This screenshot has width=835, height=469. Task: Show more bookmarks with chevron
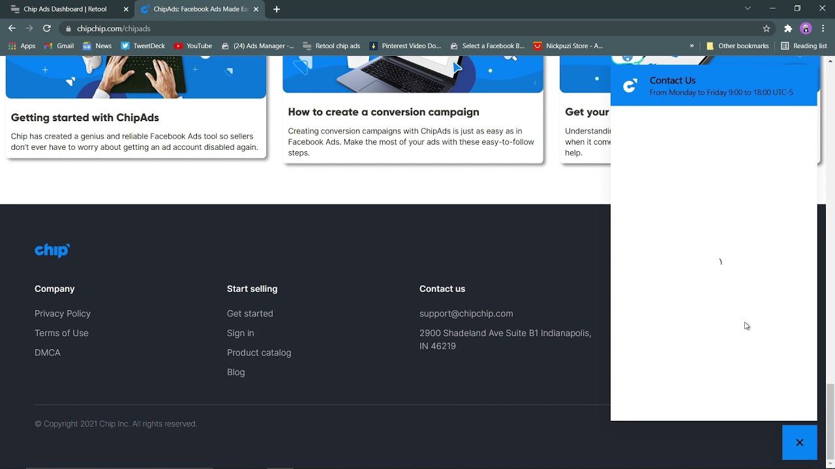[691, 46]
